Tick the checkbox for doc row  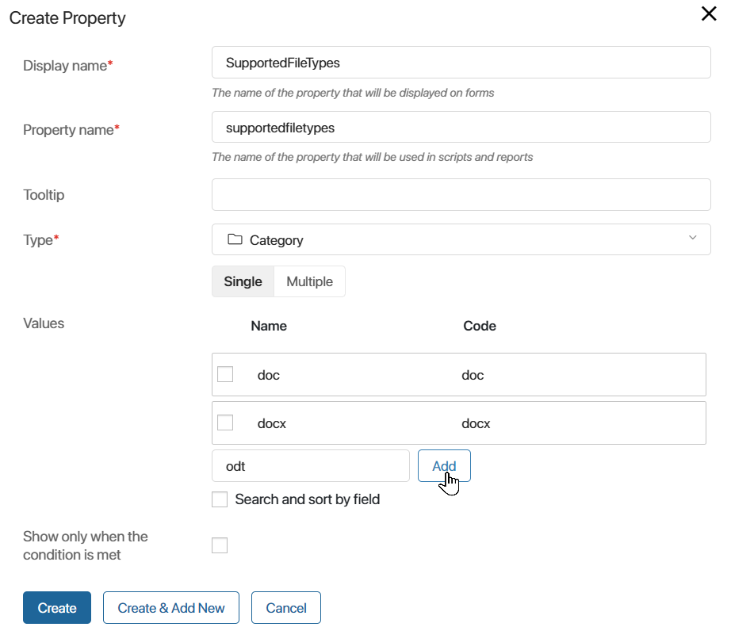tap(225, 374)
